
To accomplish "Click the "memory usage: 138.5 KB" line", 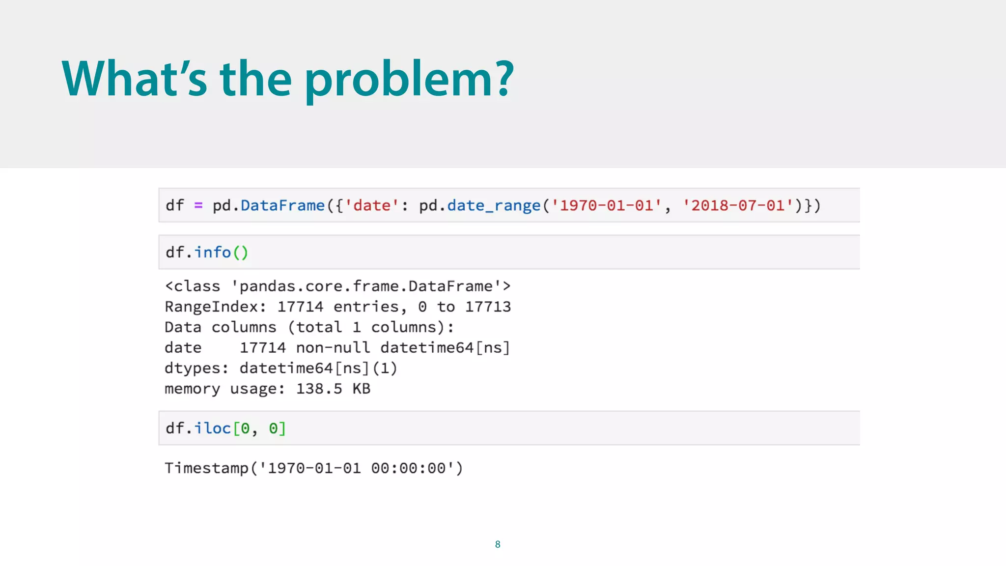I will click(267, 389).
